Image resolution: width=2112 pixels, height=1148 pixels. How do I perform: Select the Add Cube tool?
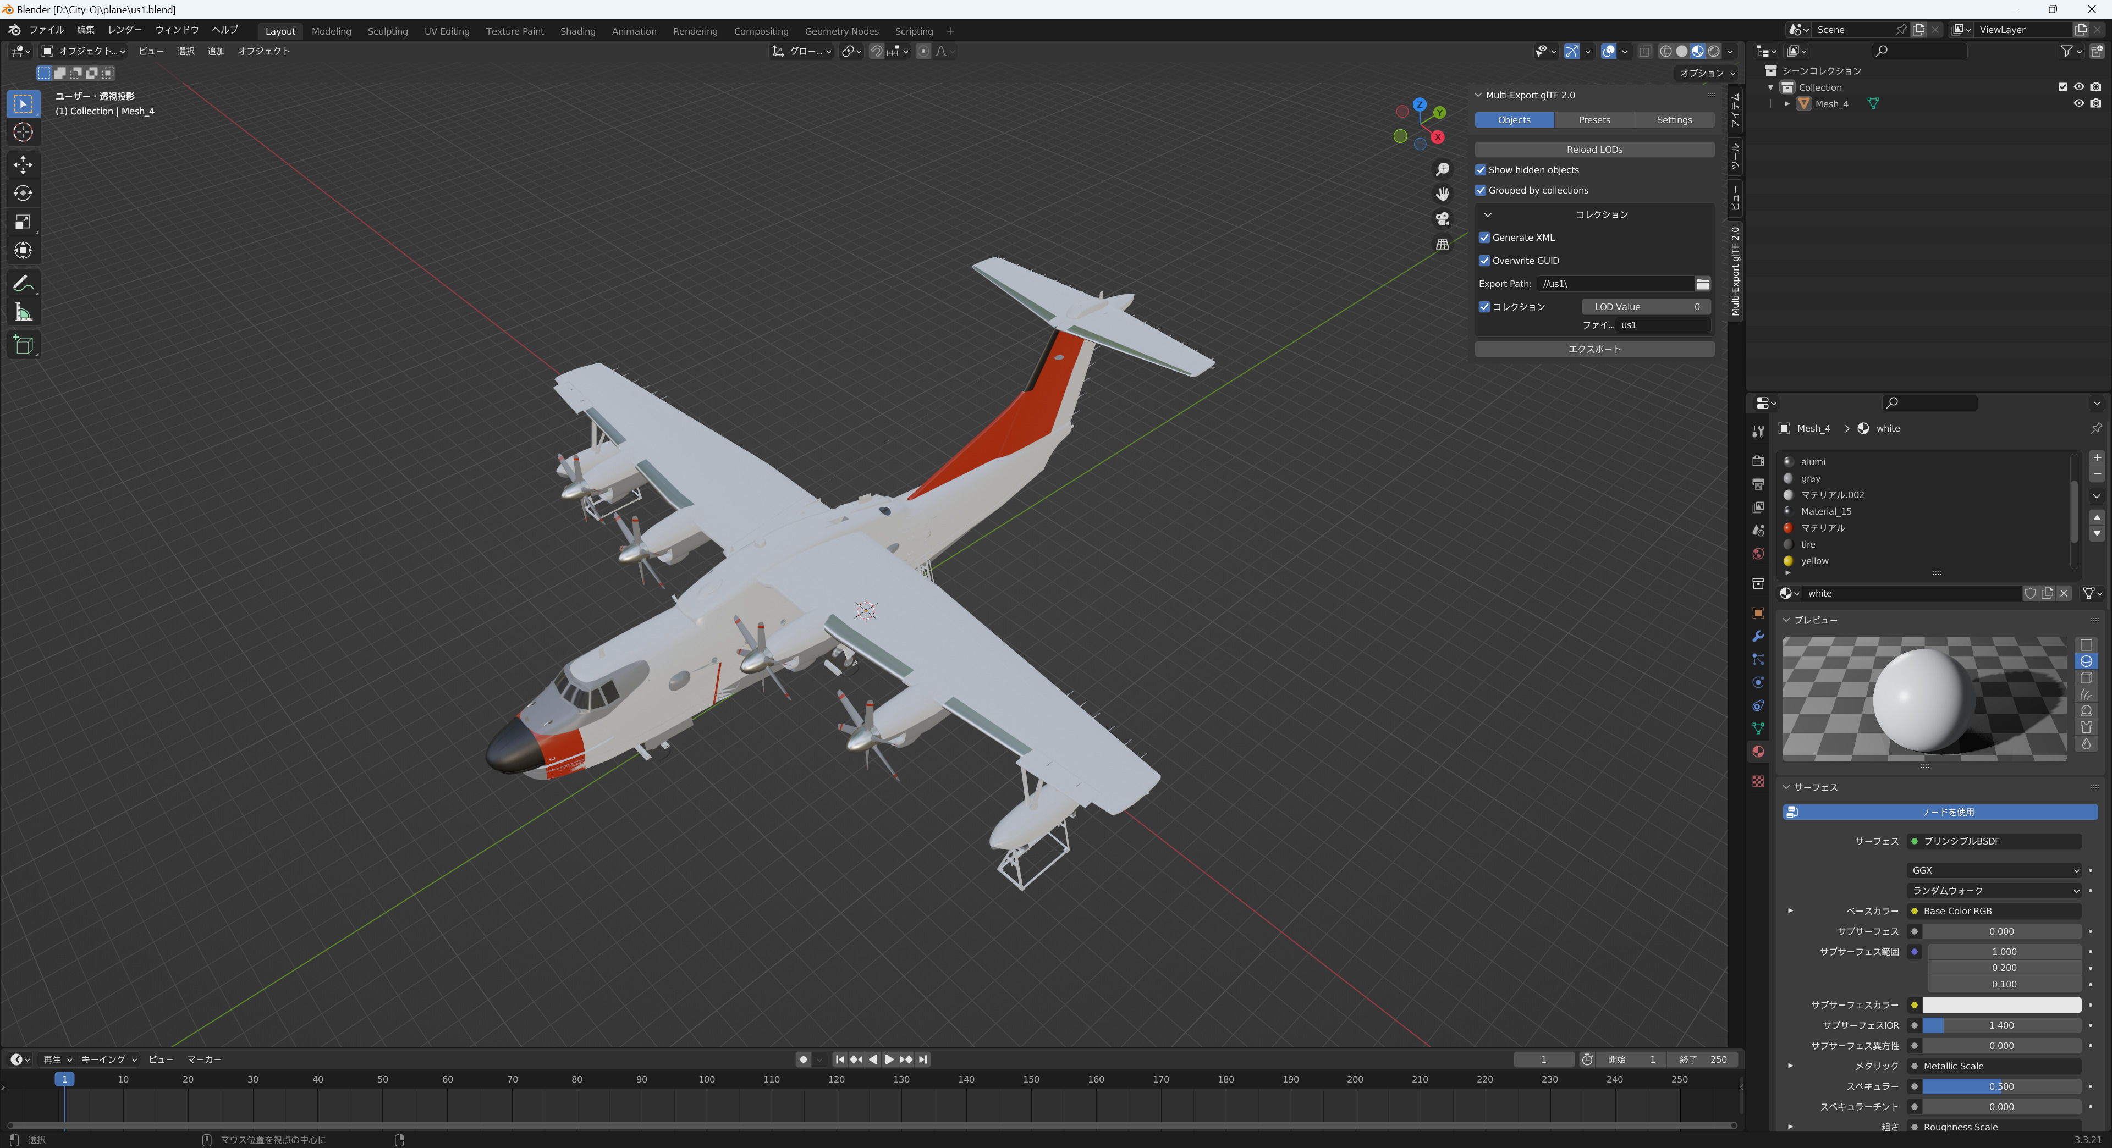click(23, 345)
